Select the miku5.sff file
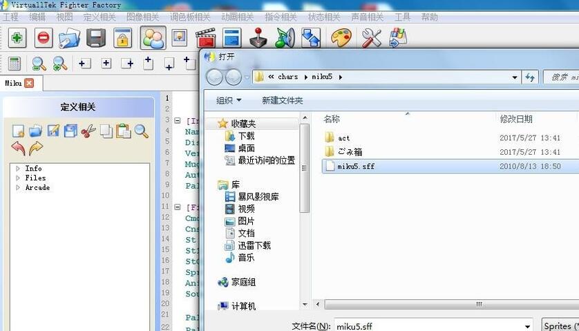This screenshot has height=331, width=579. (x=450, y=167)
